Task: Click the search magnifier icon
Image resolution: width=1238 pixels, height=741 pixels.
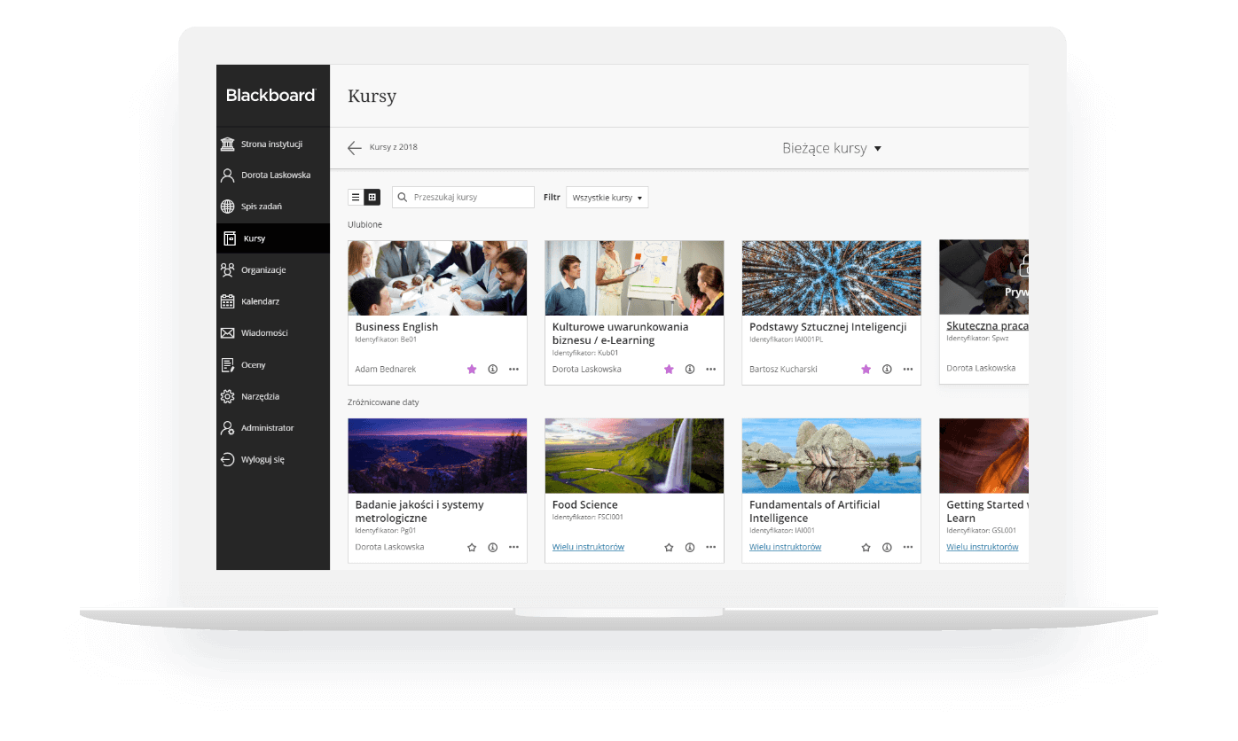Action: pos(403,197)
